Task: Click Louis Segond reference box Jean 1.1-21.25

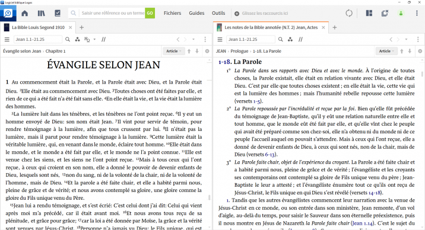Action: pyautogui.click(x=37, y=40)
